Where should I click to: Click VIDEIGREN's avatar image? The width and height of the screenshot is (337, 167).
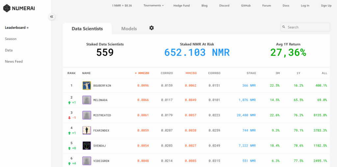(87, 161)
